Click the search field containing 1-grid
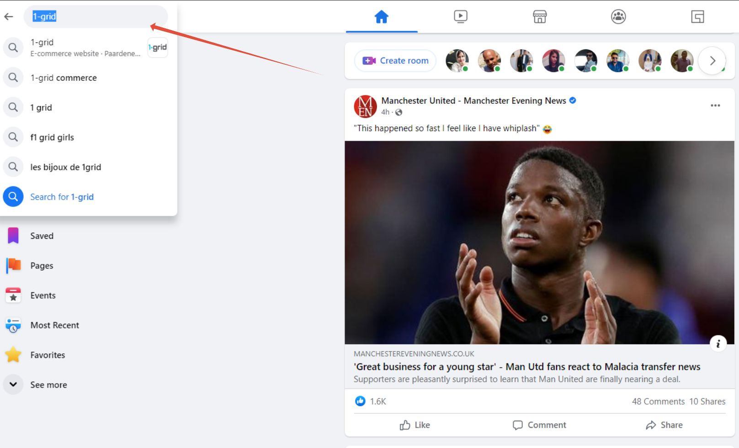 coord(96,17)
